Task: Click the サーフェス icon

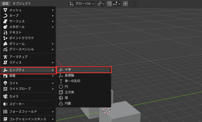Action: (x=5, y=21)
